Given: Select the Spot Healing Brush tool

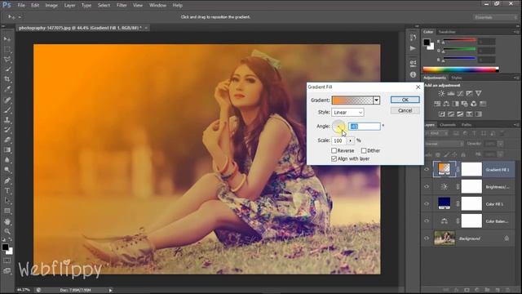Looking at the screenshot, I should 7,100.
